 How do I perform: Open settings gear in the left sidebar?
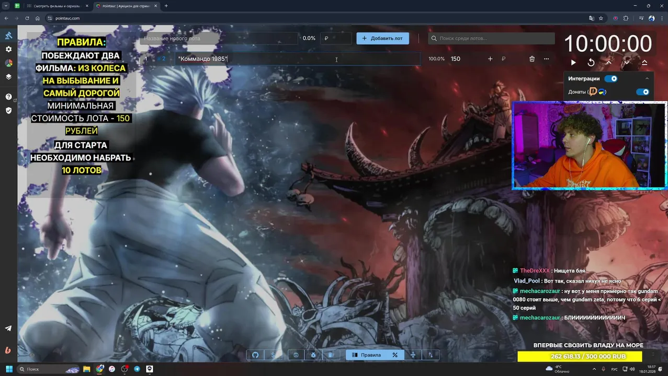(x=8, y=49)
